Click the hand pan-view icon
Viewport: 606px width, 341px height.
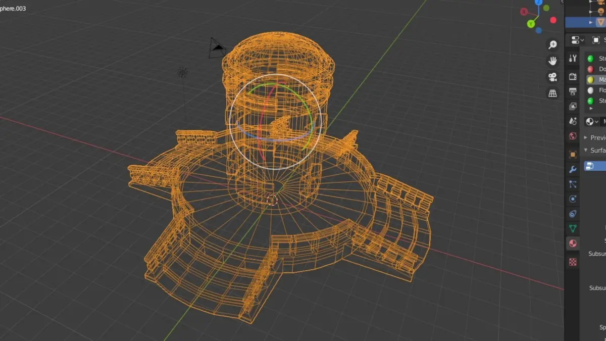[553, 61]
